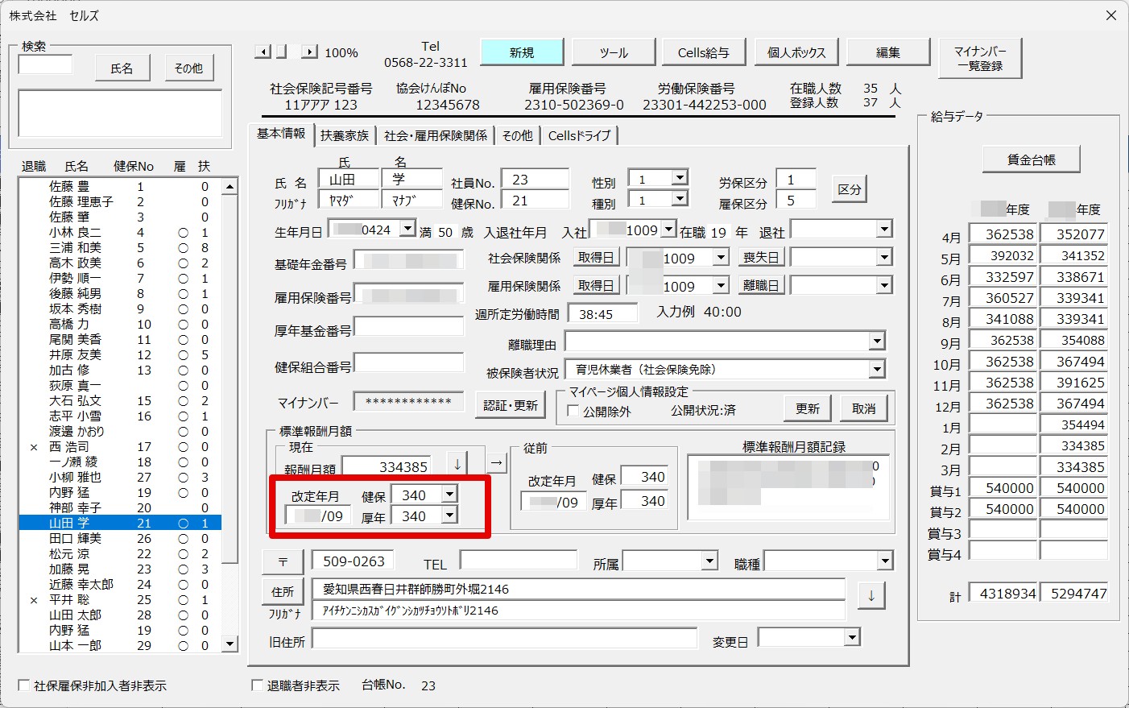The width and height of the screenshot is (1129, 708).
Task: Open the 変更日 dropdown
Action: [852, 638]
